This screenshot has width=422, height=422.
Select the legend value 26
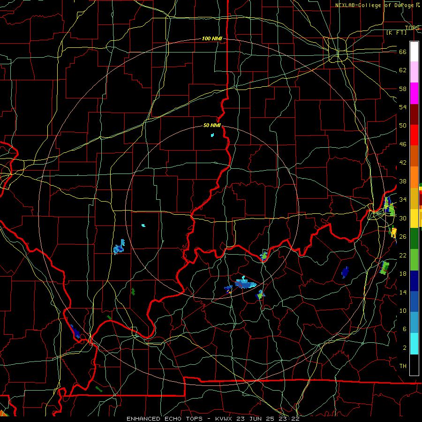point(403,237)
